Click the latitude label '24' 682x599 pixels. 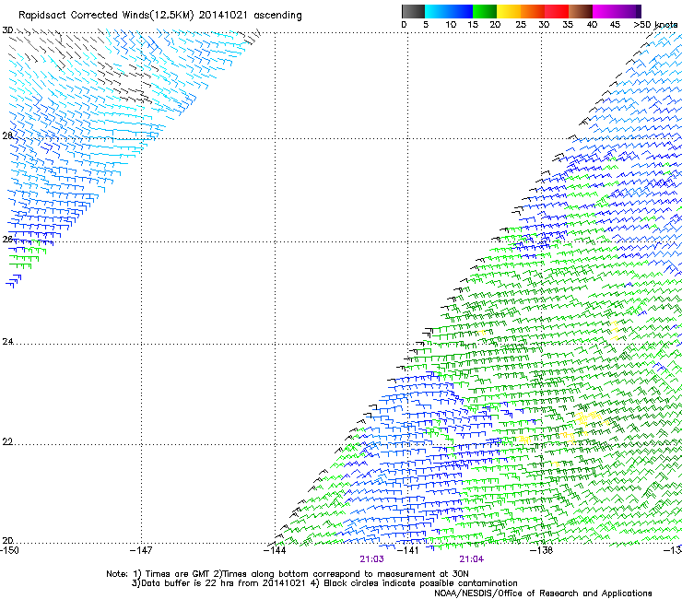[7, 342]
